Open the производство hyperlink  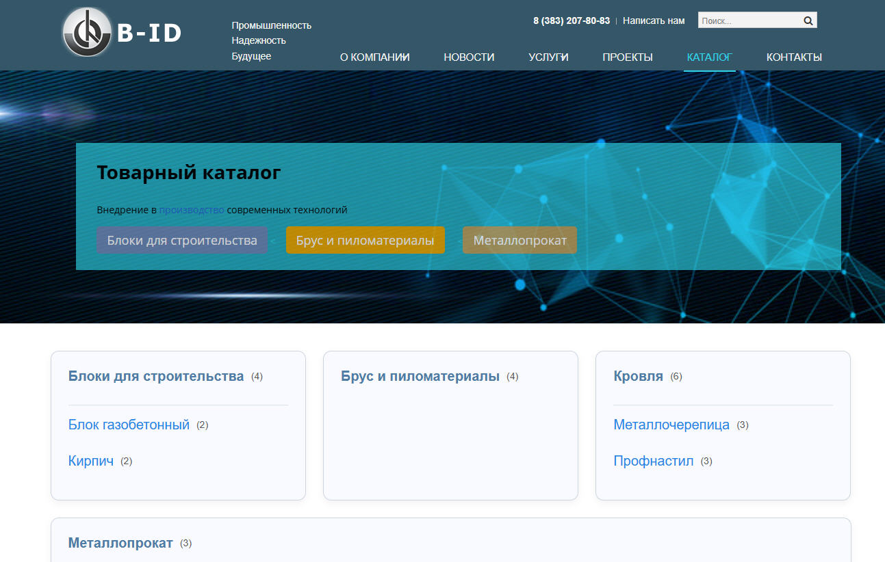tap(192, 210)
